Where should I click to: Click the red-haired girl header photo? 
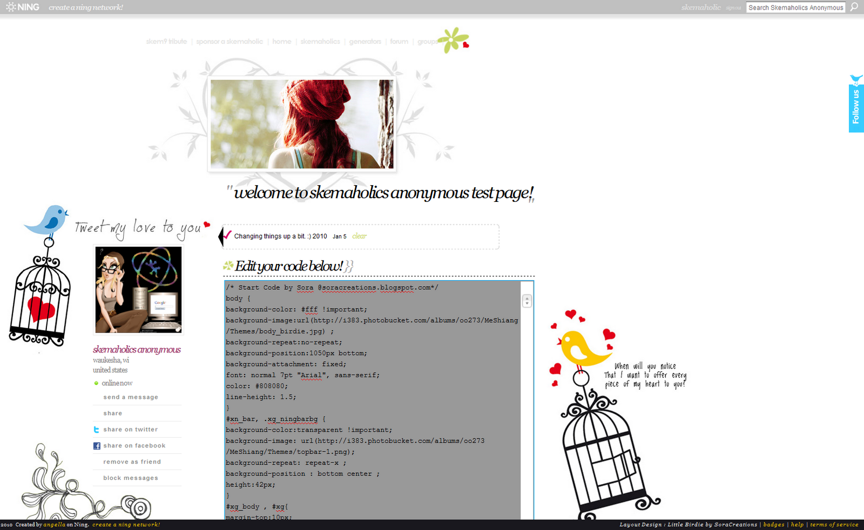pyautogui.click(x=302, y=124)
